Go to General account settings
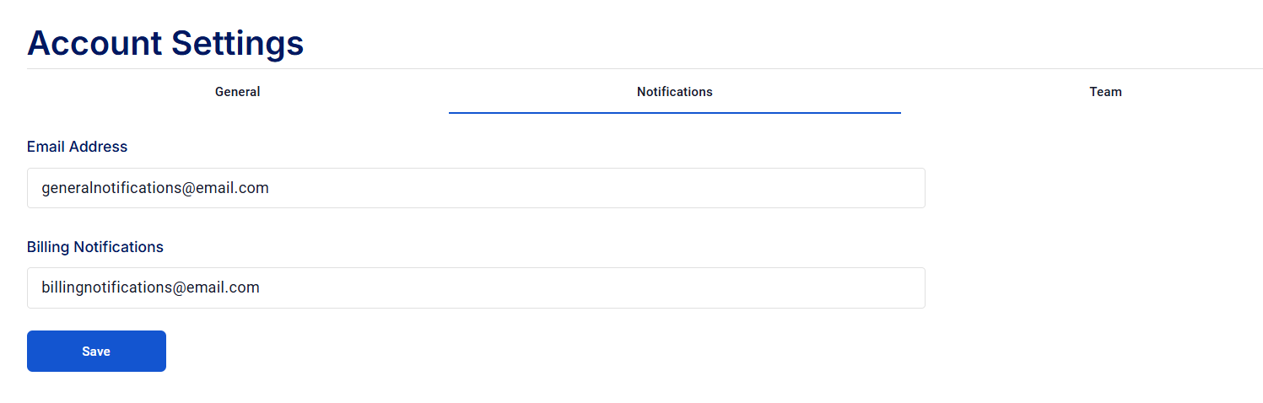This screenshot has height=403, width=1263. click(237, 92)
